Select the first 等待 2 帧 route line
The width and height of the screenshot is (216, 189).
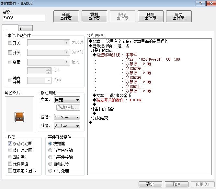click(x=138, y=64)
